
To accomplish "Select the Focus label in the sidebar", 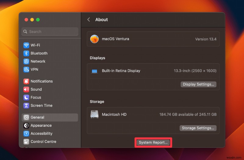I will coord(36,98).
